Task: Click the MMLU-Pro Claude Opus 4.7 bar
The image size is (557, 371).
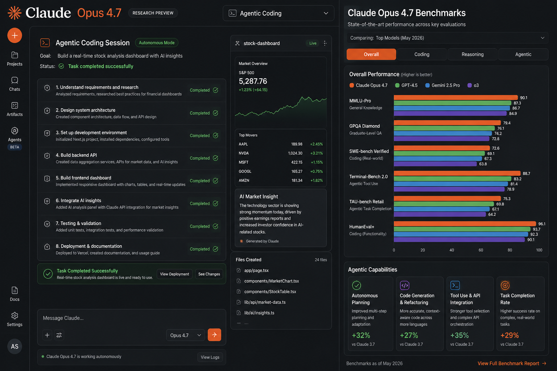Action: point(456,98)
